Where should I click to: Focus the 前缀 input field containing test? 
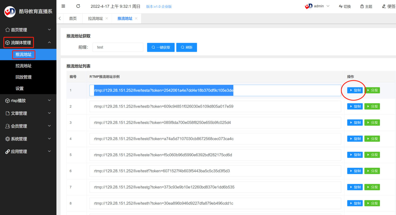[x=118, y=47]
